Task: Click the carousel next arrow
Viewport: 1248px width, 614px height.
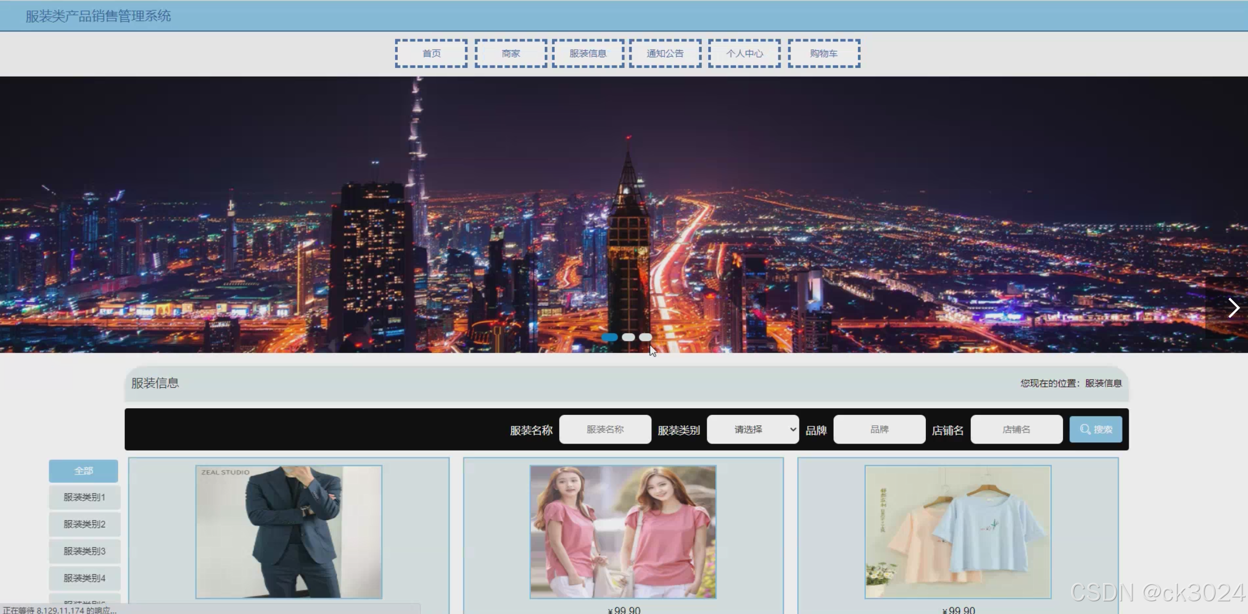Action: pyautogui.click(x=1233, y=308)
